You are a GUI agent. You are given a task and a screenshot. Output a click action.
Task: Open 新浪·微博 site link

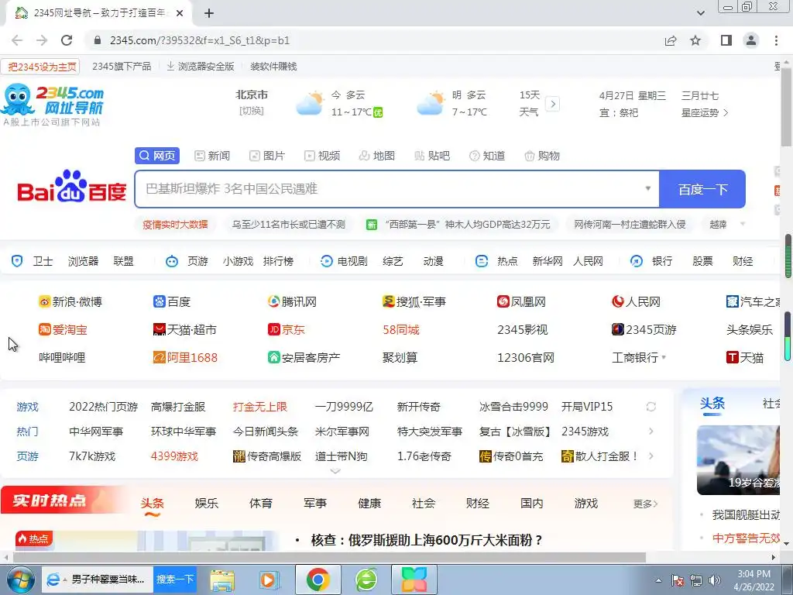click(70, 302)
